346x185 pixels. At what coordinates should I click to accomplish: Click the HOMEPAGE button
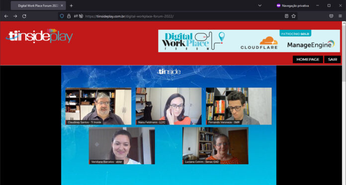tap(308, 59)
